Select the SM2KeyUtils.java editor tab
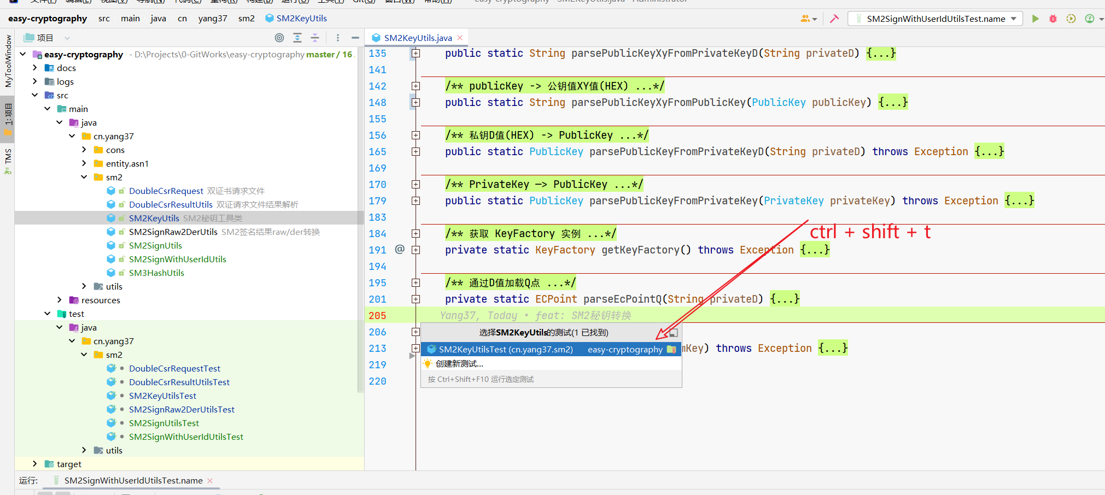1105x495 pixels. [418, 38]
